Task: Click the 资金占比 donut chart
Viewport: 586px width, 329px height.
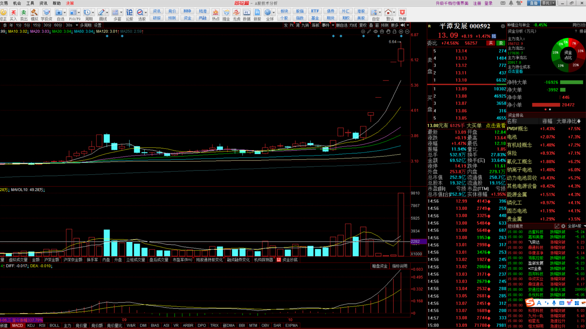Action: [x=568, y=55]
